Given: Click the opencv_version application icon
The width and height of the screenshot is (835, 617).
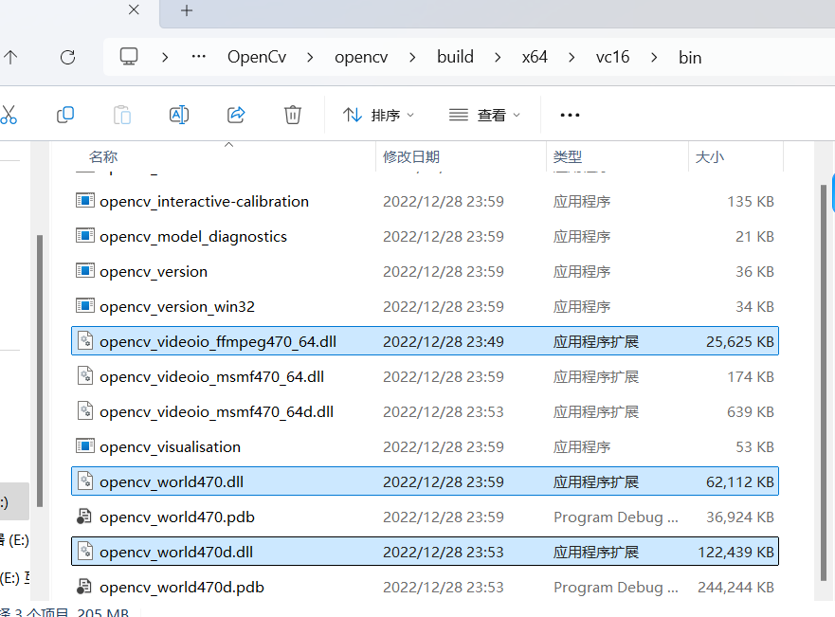Looking at the screenshot, I should (85, 271).
